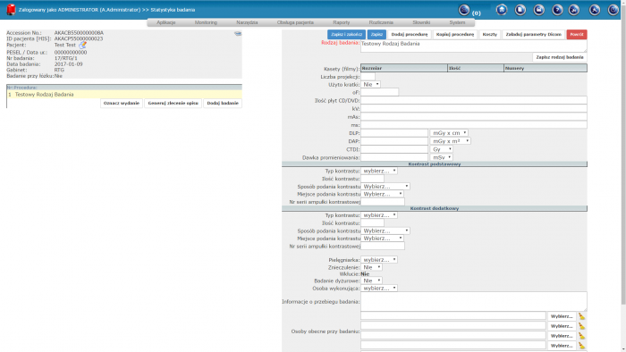
Task: Click Zapisz rodzaj badania button
Action: (x=560, y=57)
